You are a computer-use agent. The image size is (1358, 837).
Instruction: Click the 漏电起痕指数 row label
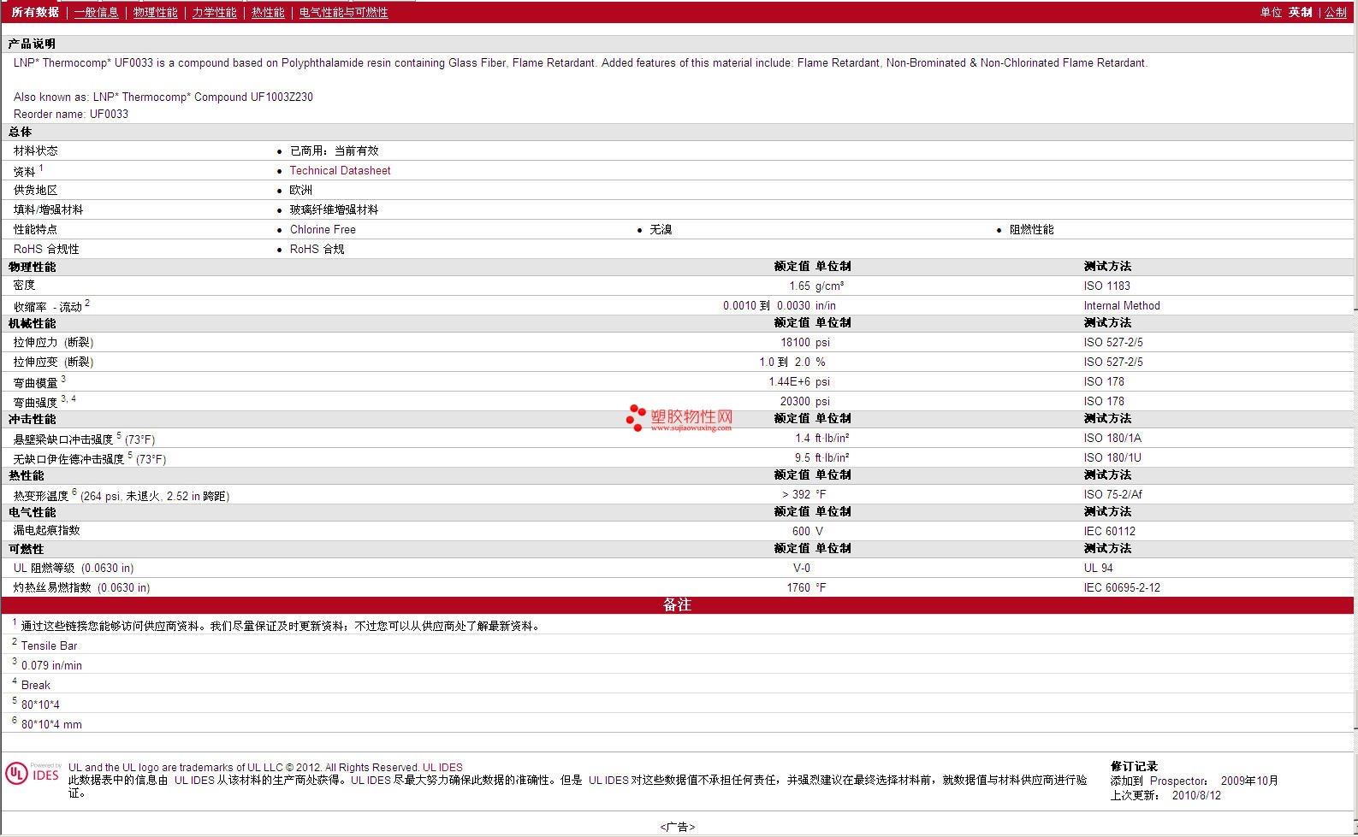tap(46, 530)
